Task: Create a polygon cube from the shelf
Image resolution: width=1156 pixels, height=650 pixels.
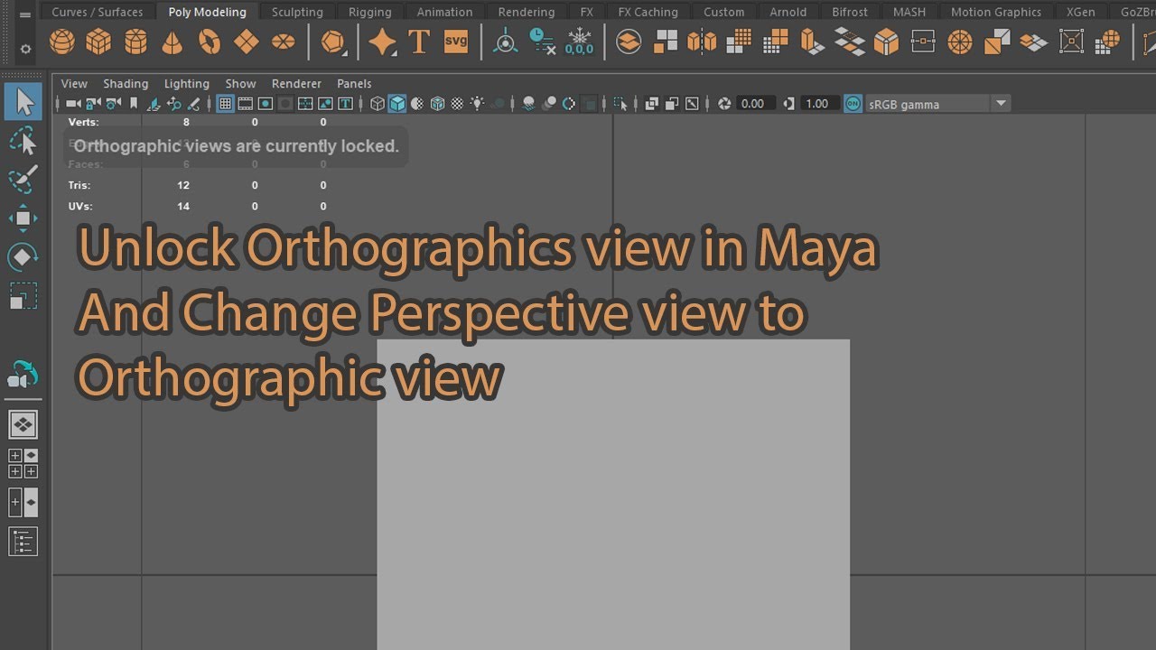Action: [98, 42]
